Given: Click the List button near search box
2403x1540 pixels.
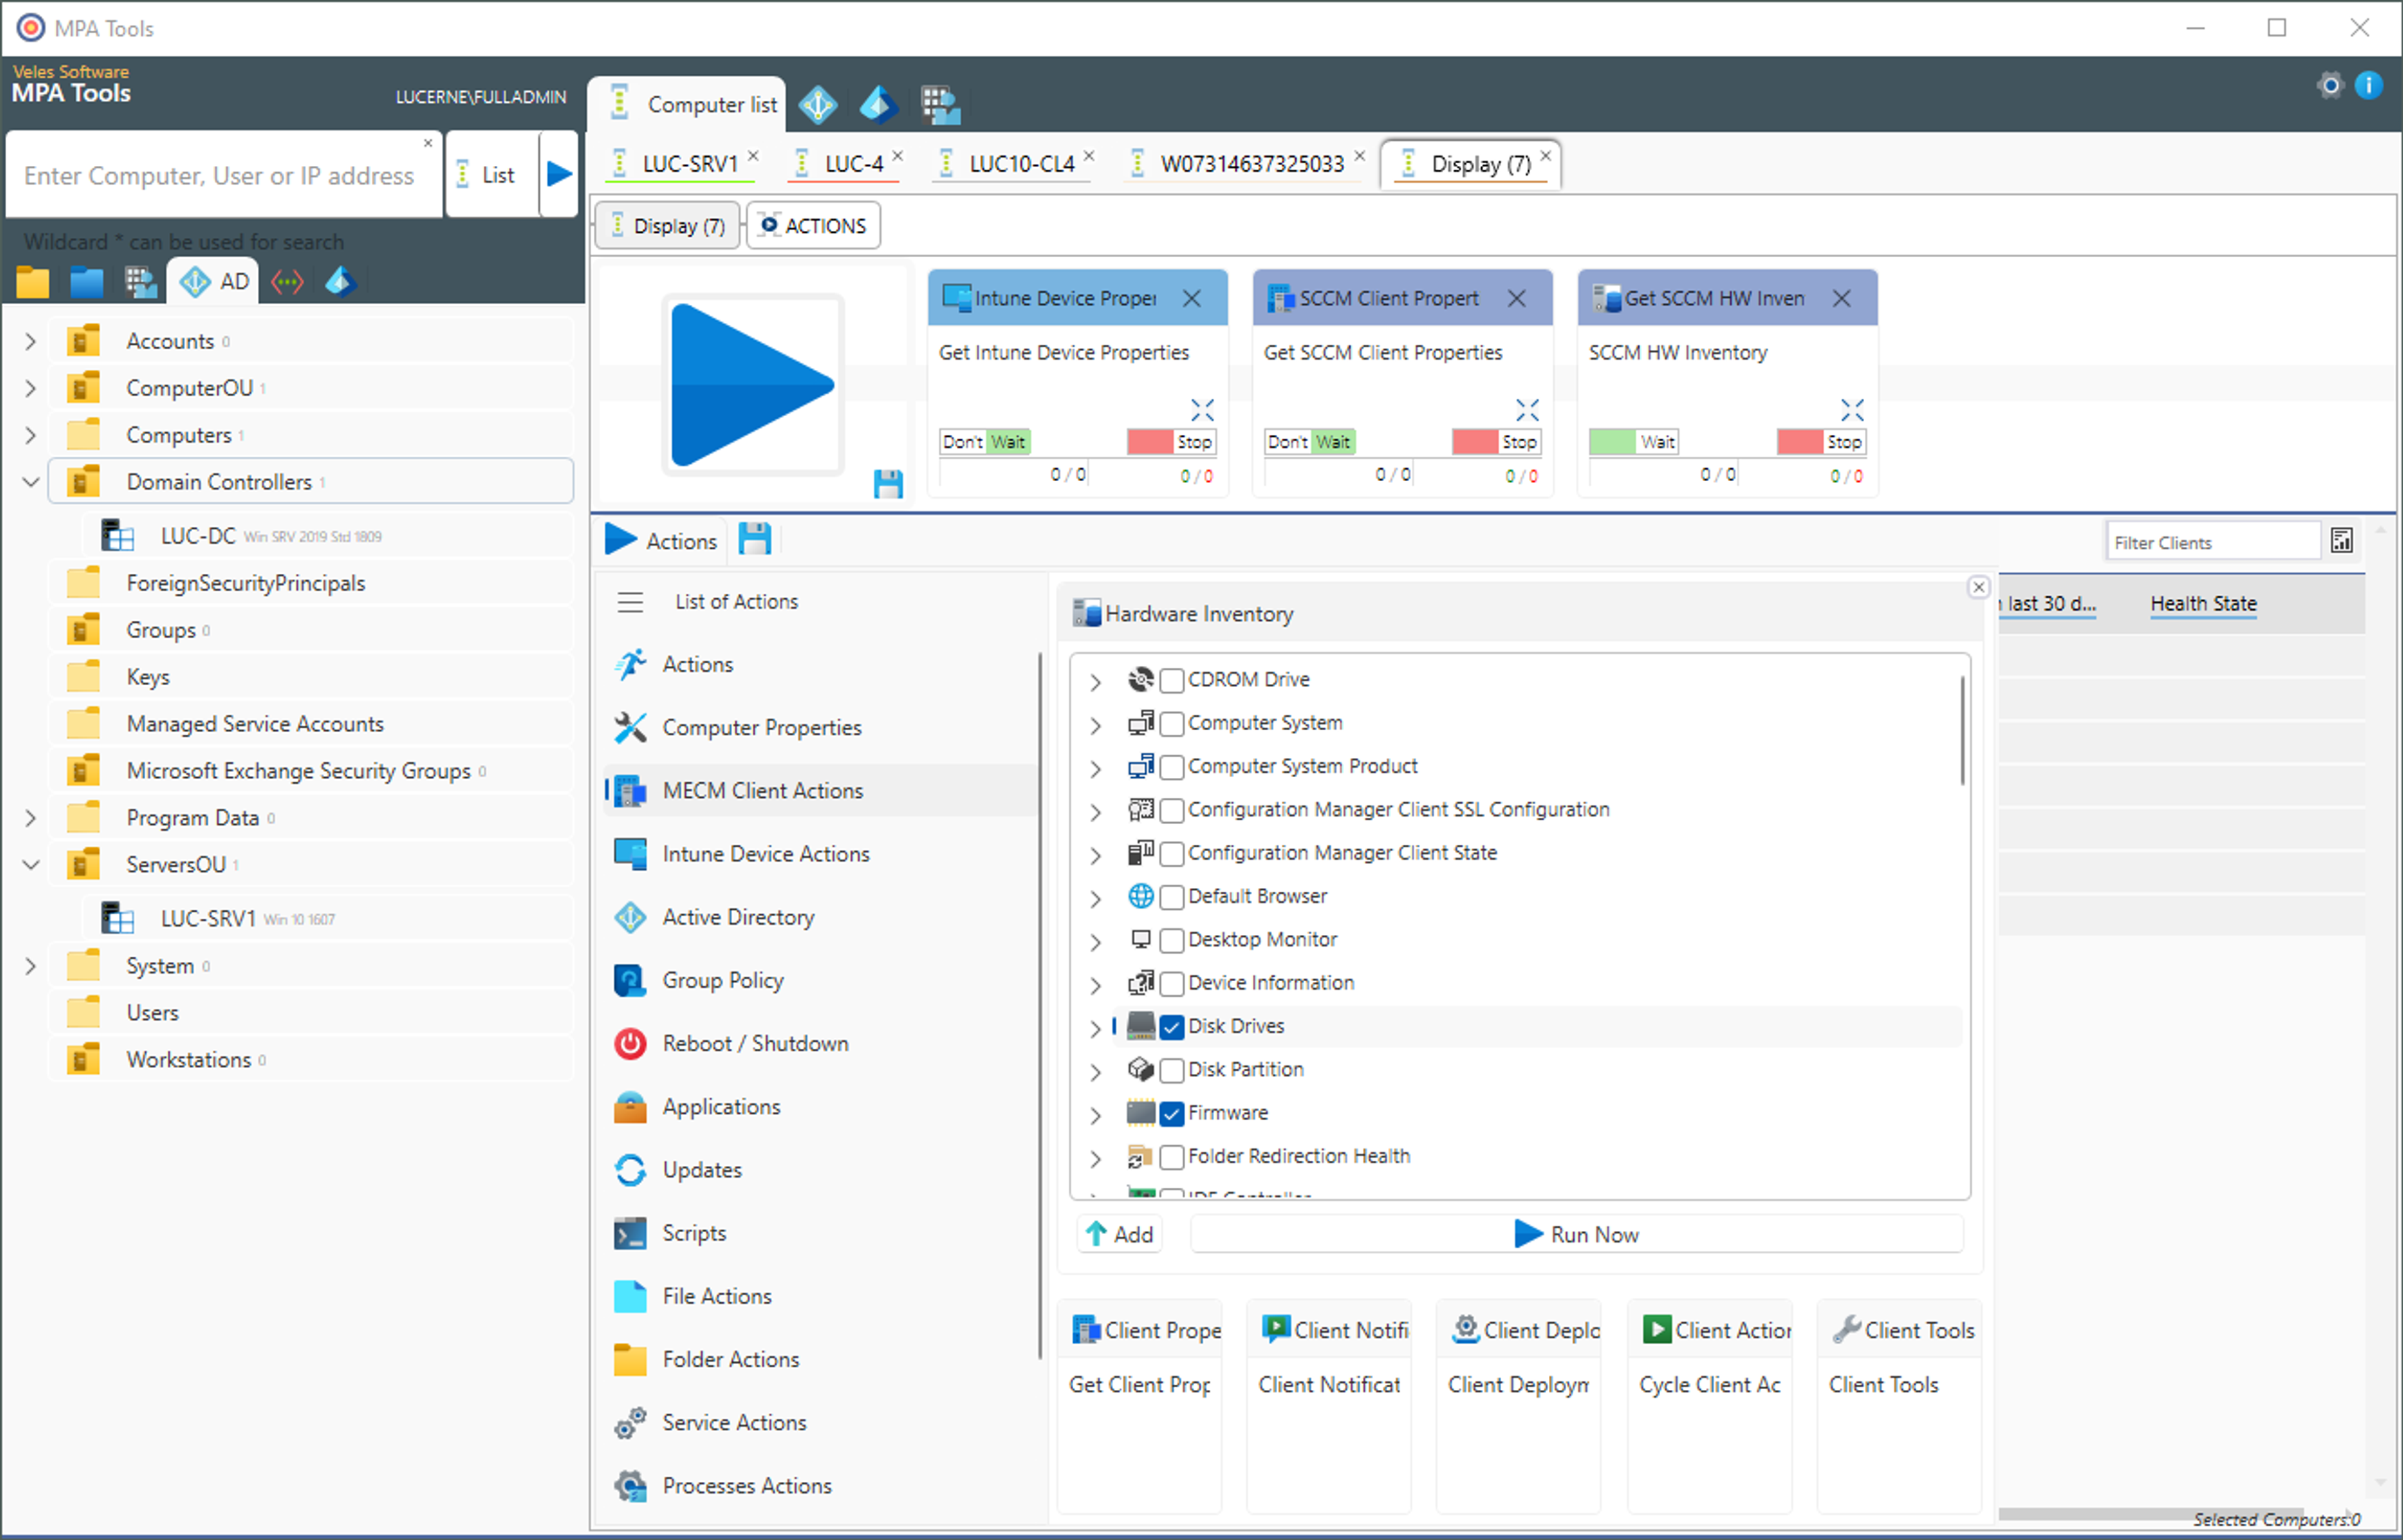Looking at the screenshot, I should click(492, 174).
